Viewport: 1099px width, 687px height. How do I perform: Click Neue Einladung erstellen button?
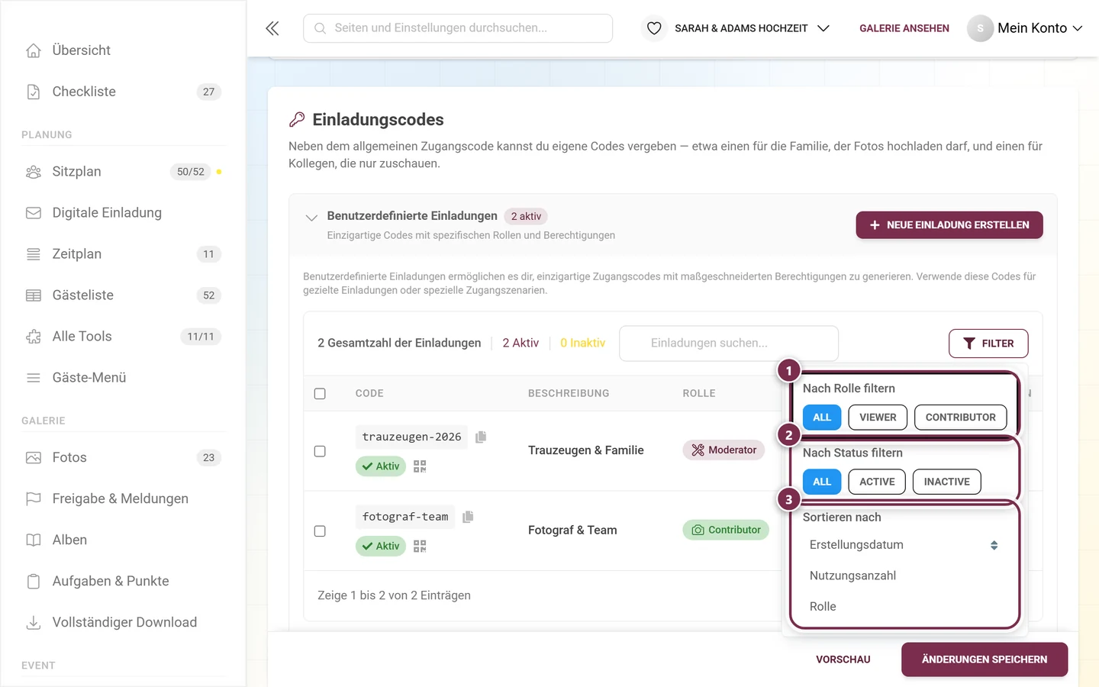click(x=949, y=225)
